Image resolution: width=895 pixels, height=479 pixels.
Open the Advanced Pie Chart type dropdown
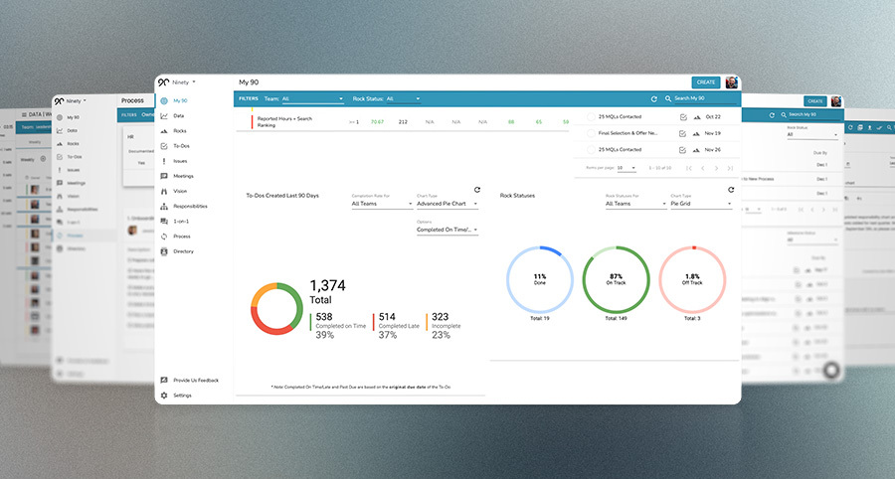(447, 205)
